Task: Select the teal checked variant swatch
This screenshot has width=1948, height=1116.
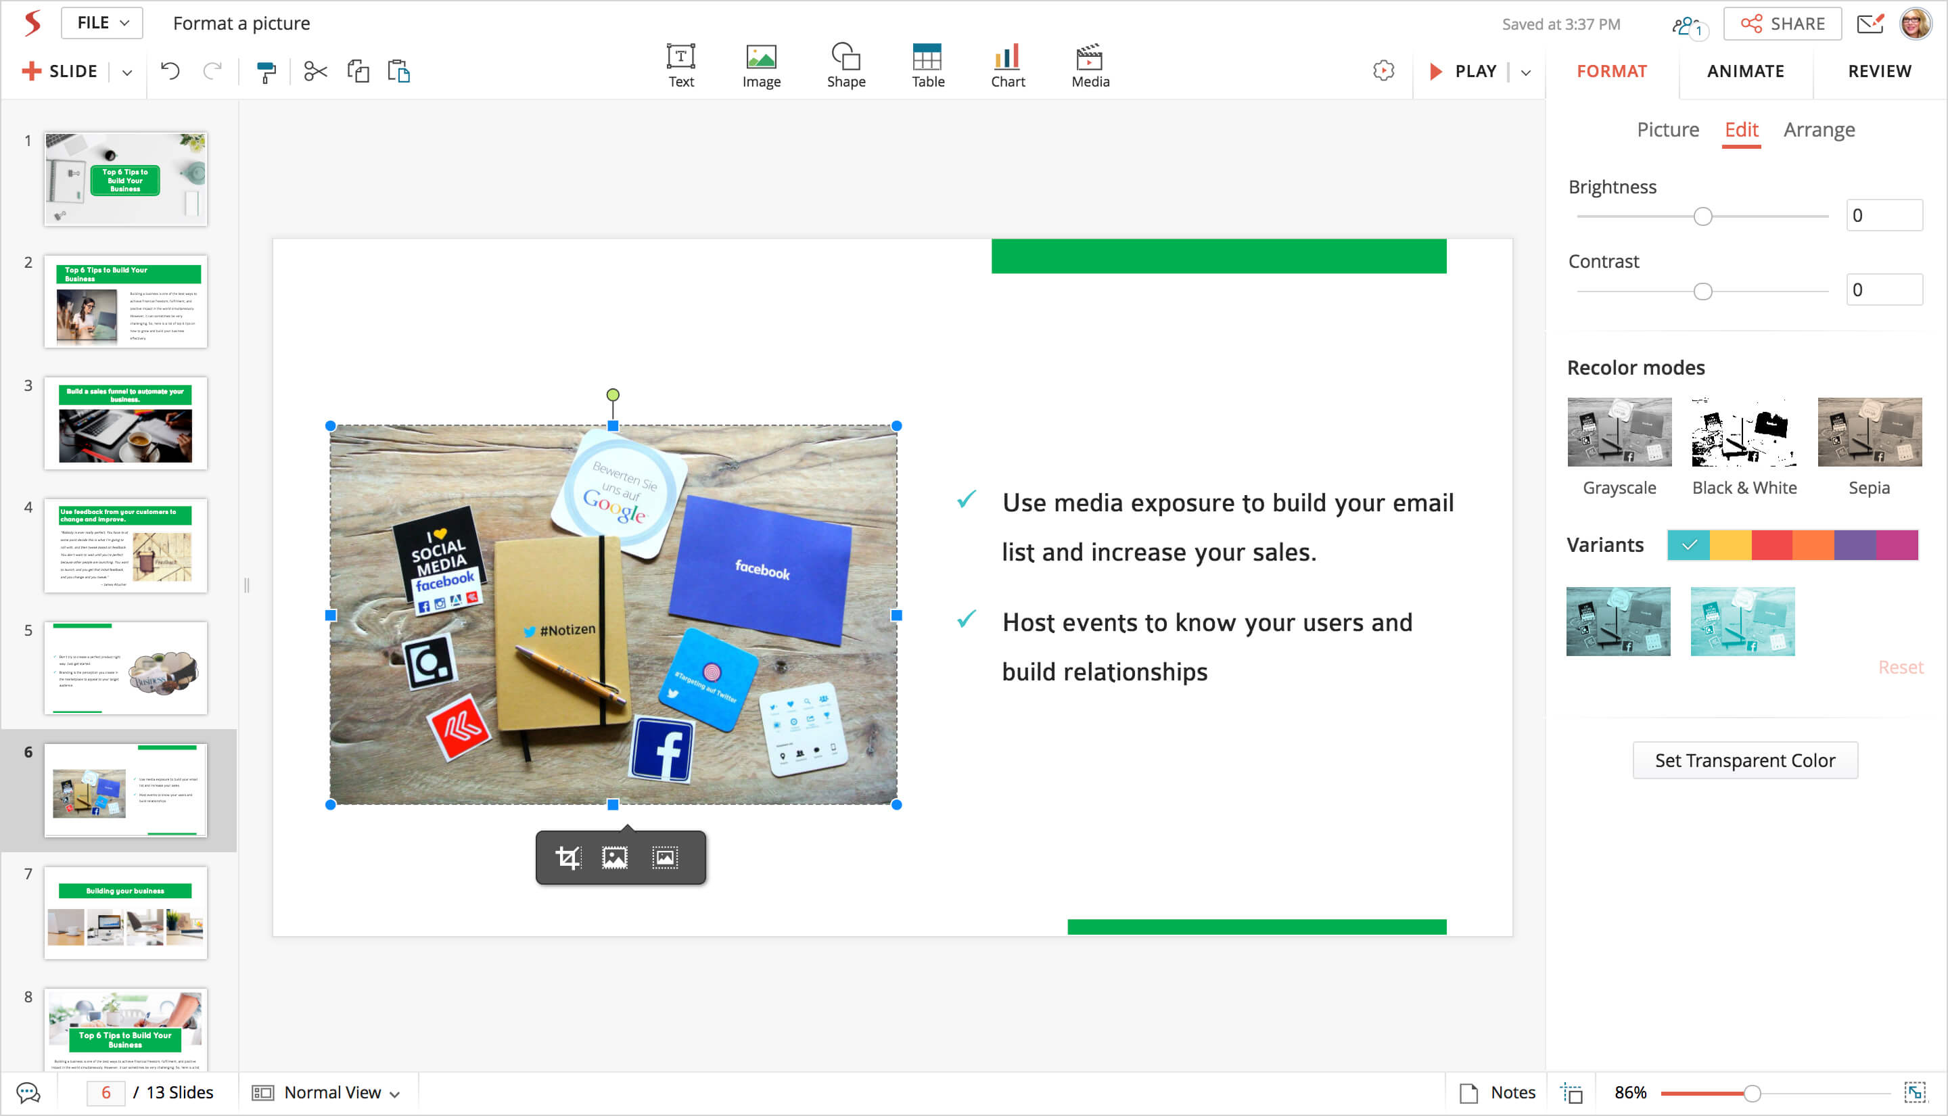Action: tap(1688, 545)
